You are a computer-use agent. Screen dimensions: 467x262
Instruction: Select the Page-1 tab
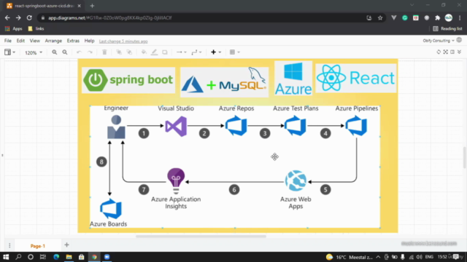click(x=37, y=246)
